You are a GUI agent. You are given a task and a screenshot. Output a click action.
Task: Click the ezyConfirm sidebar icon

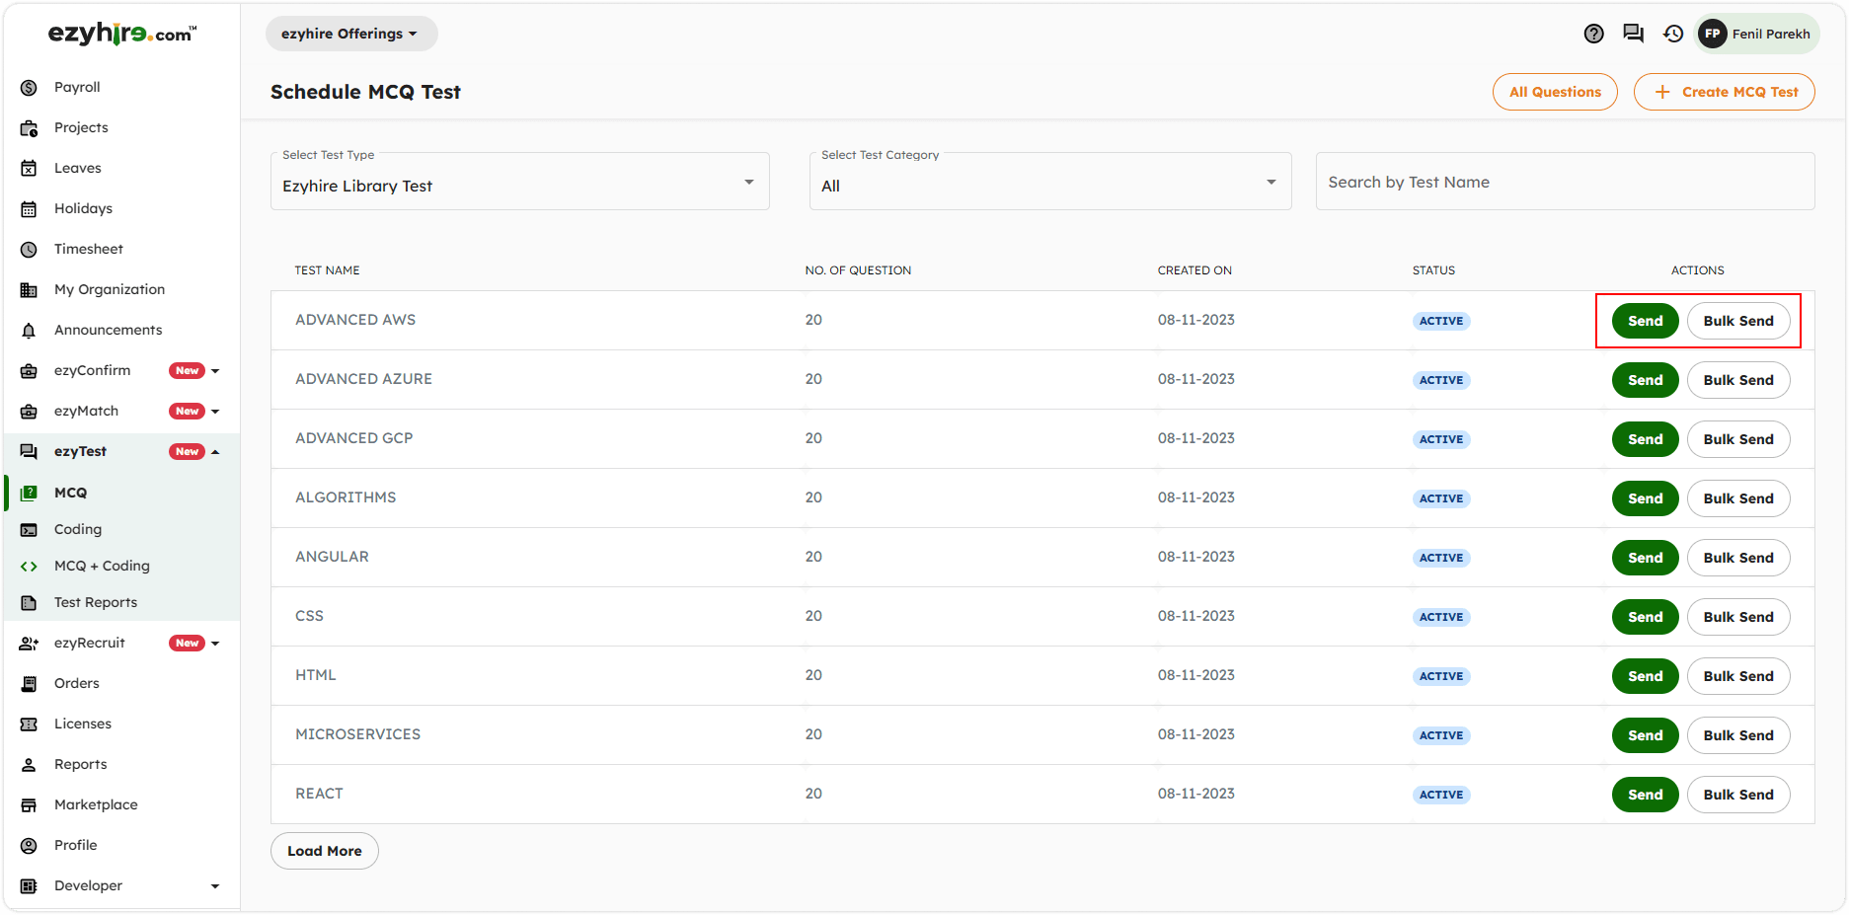(x=29, y=371)
